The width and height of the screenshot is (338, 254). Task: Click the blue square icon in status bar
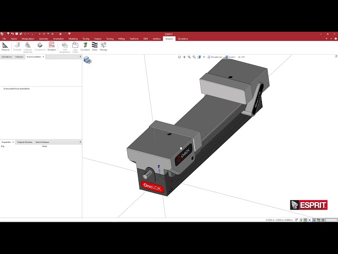pos(314,220)
